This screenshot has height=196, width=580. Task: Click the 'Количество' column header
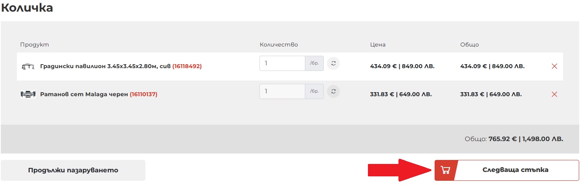pos(279,44)
